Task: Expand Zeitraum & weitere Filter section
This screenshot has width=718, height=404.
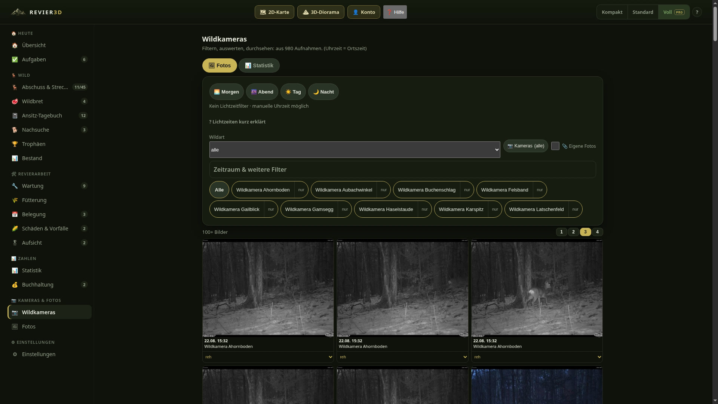Action: pos(402,169)
